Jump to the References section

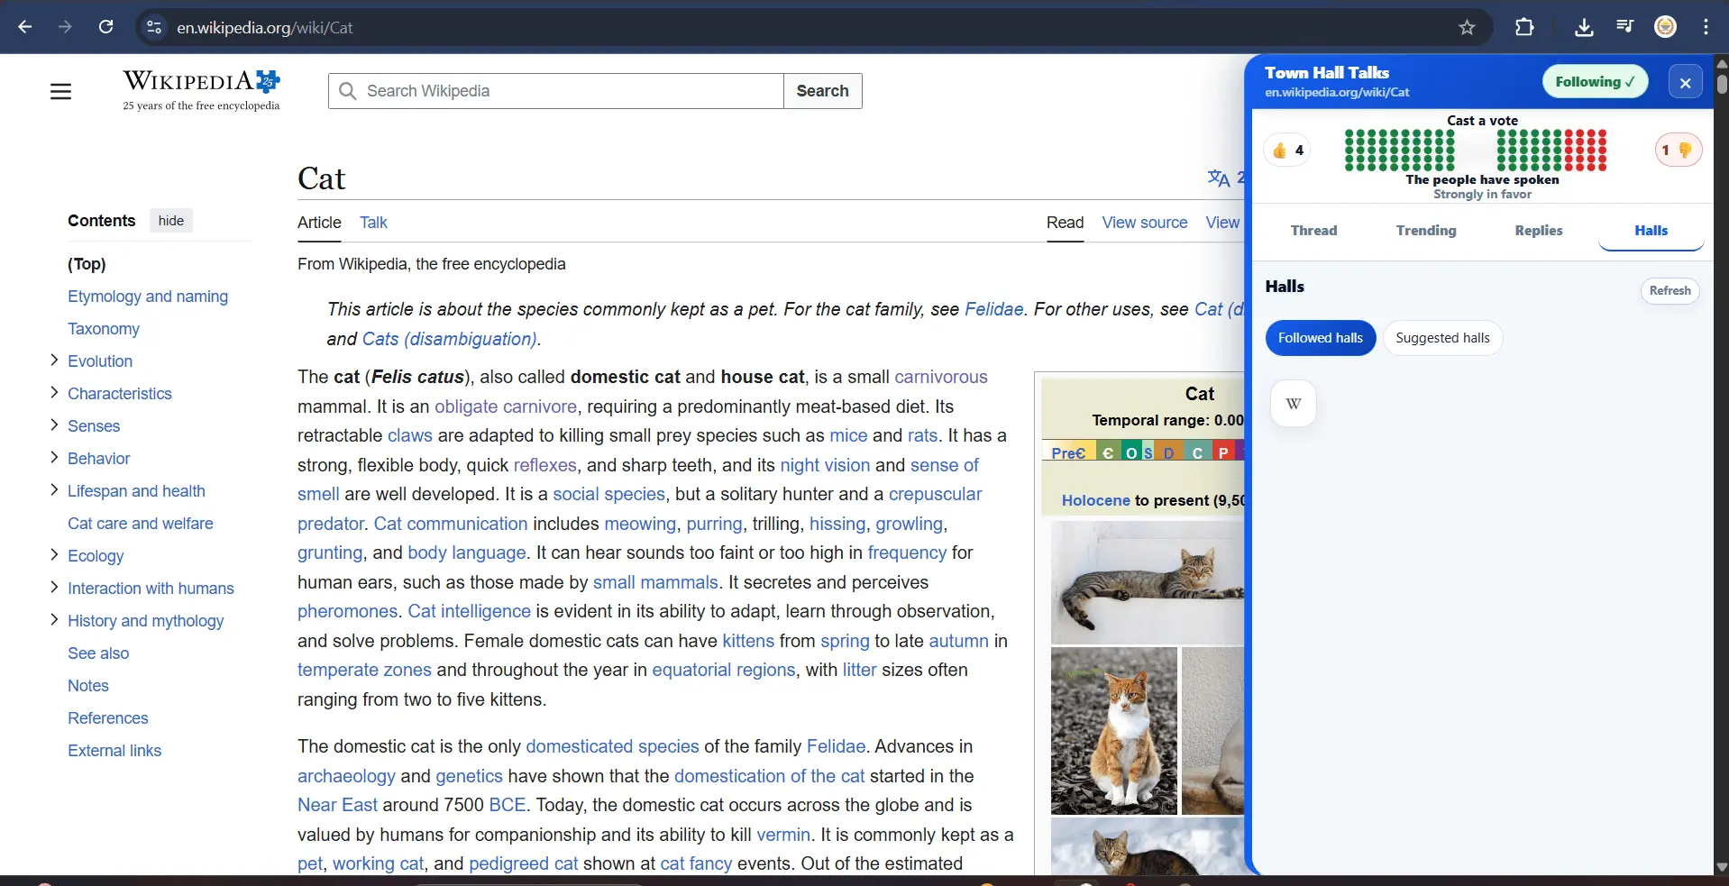[108, 718]
